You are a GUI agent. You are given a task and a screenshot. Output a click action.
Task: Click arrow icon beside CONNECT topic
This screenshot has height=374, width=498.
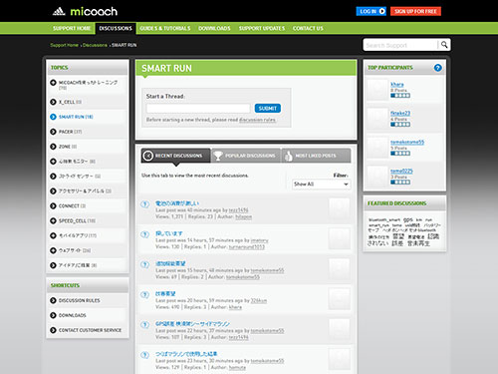(53, 205)
